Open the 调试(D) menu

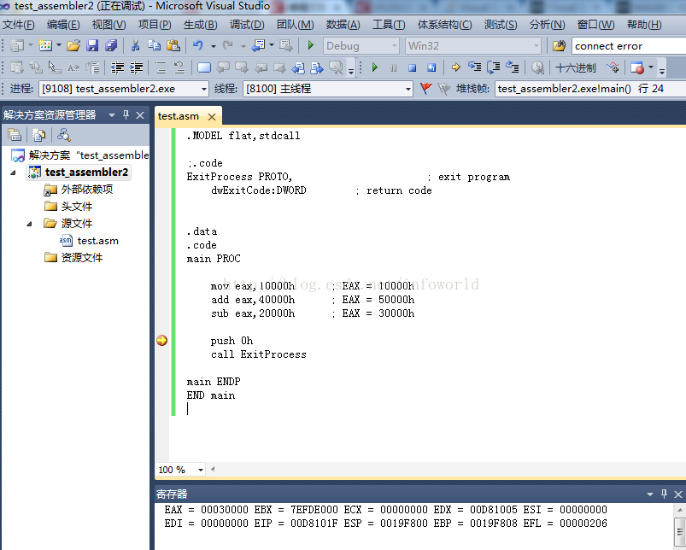click(247, 25)
